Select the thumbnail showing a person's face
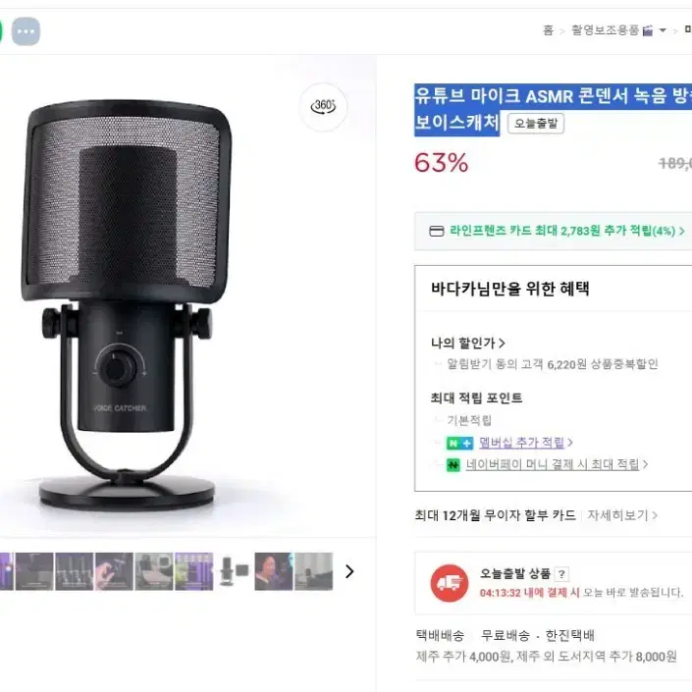 click(x=273, y=571)
